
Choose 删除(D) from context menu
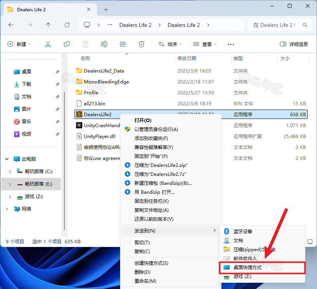(x=171, y=272)
